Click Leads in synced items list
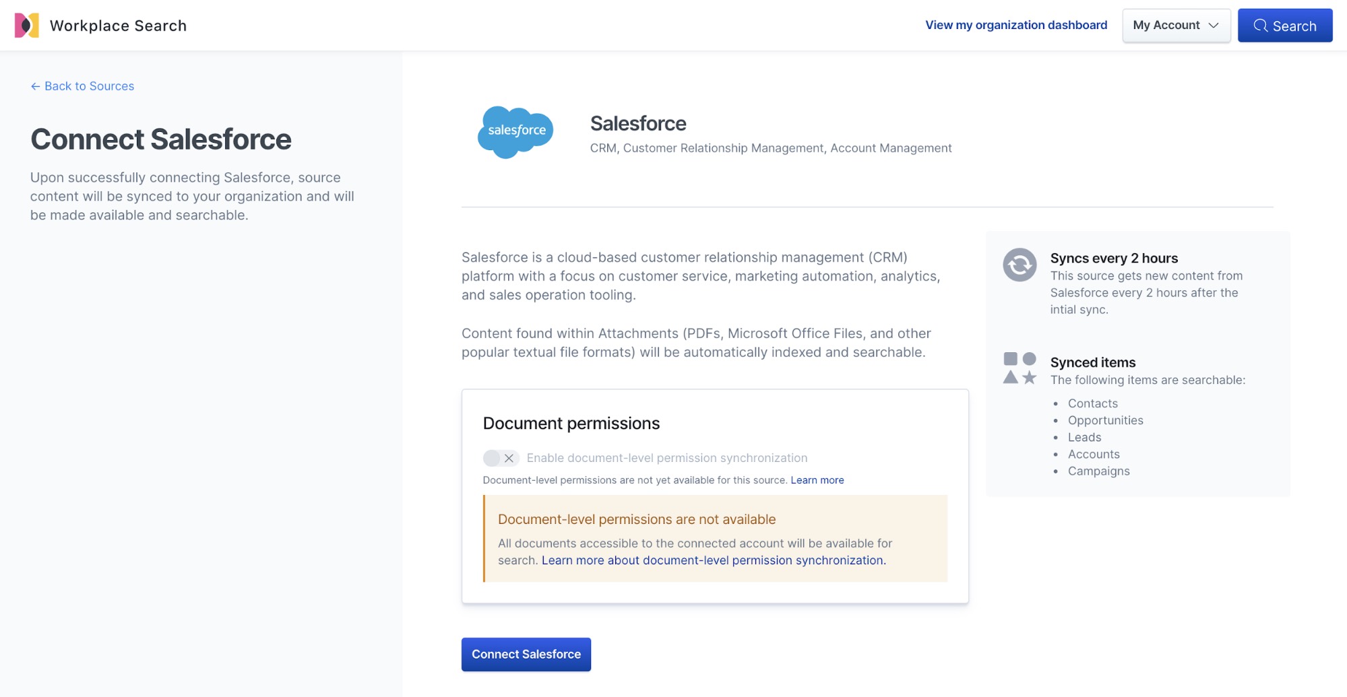Image resolution: width=1347 pixels, height=697 pixels. pos(1084,437)
